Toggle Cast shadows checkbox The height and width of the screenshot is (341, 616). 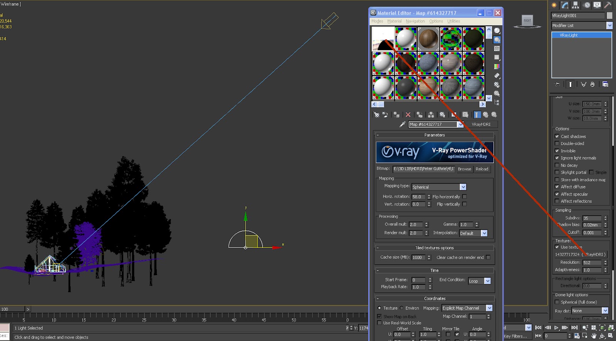point(557,136)
